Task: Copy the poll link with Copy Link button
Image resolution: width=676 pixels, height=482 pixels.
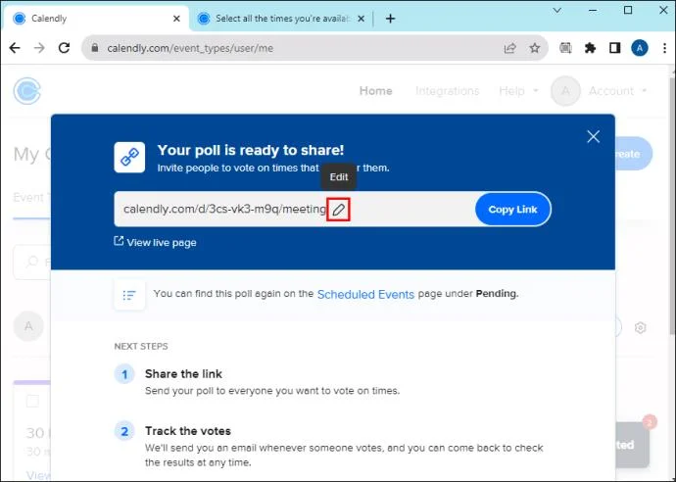Action: (x=513, y=209)
